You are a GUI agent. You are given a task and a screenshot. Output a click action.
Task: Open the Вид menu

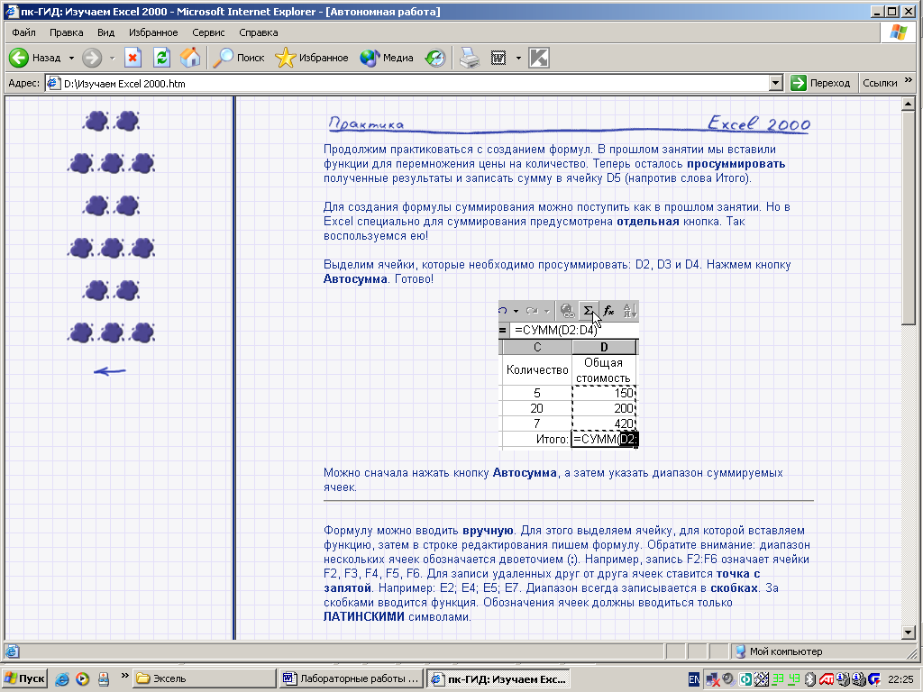tap(106, 32)
